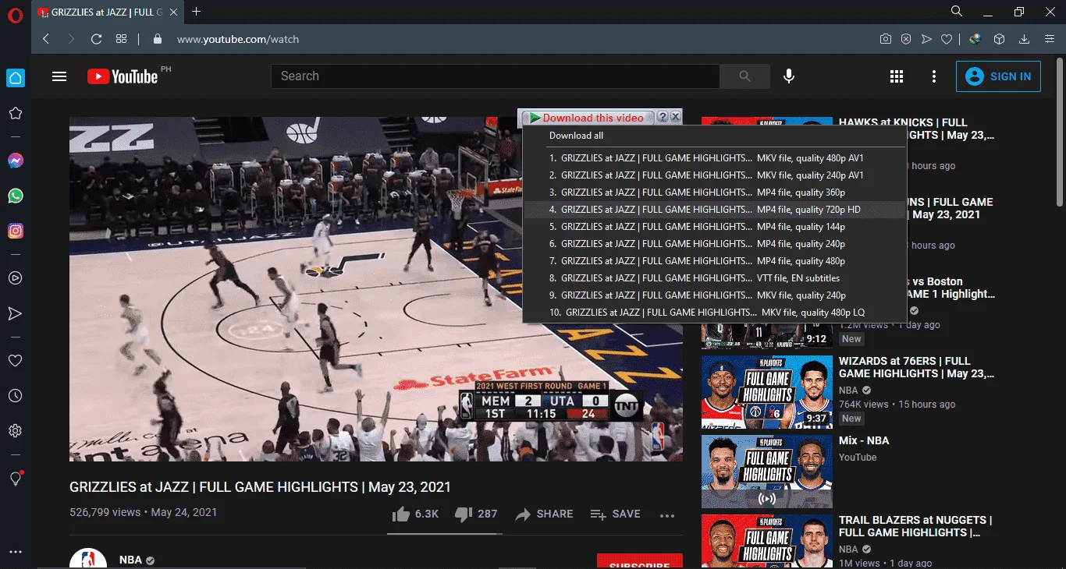
Task: Take a snapshot with the camera icon
Action: [x=886, y=39]
